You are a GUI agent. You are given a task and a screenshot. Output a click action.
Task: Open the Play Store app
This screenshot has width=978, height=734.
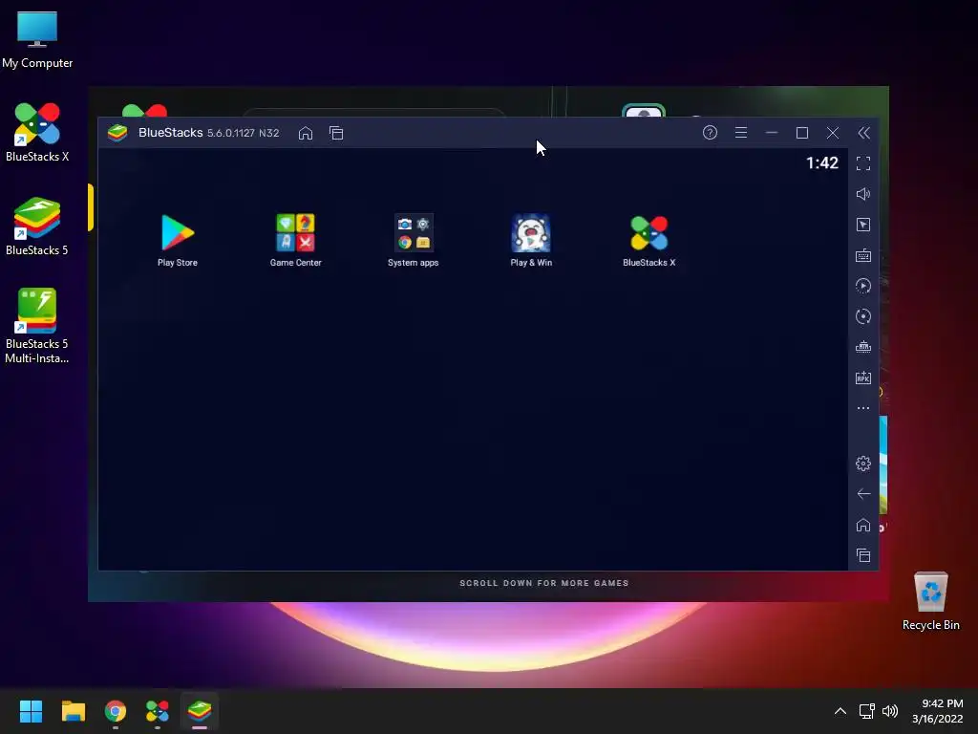177,240
